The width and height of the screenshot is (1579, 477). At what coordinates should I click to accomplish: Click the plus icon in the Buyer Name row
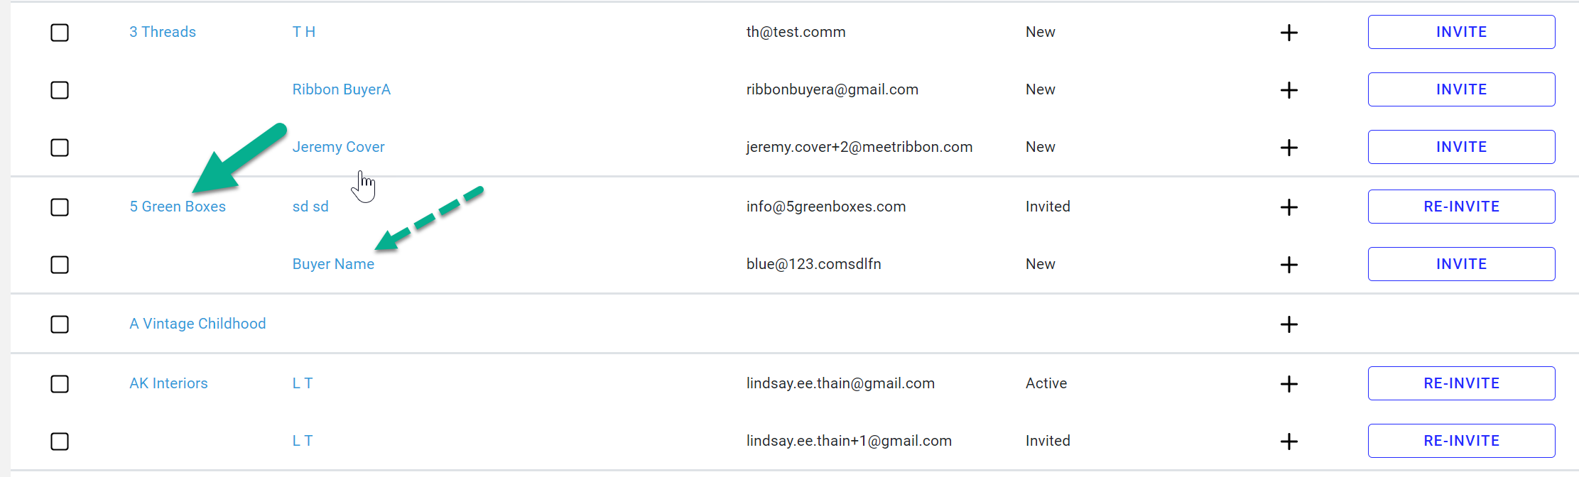1288,265
